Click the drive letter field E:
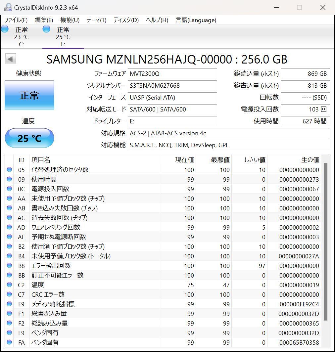 pos(172,121)
